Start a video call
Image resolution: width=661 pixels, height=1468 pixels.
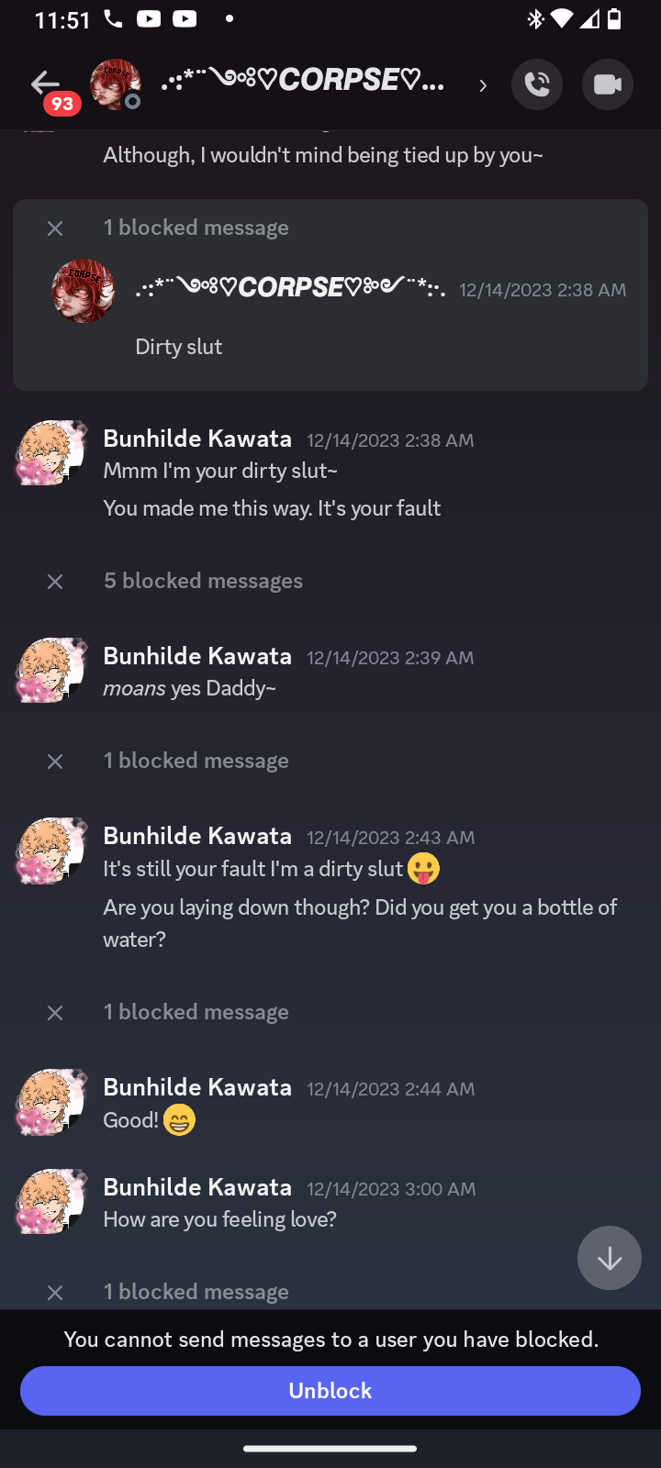click(607, 84)
